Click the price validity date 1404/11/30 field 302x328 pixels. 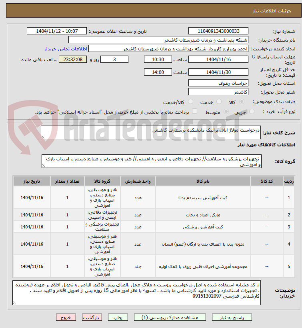click(218, 72)
